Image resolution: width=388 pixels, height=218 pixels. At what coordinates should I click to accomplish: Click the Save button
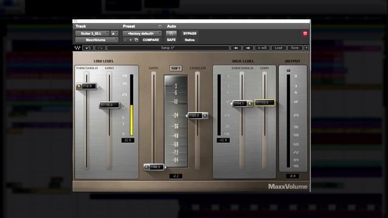pyautogui.click(x=295, y=48)
